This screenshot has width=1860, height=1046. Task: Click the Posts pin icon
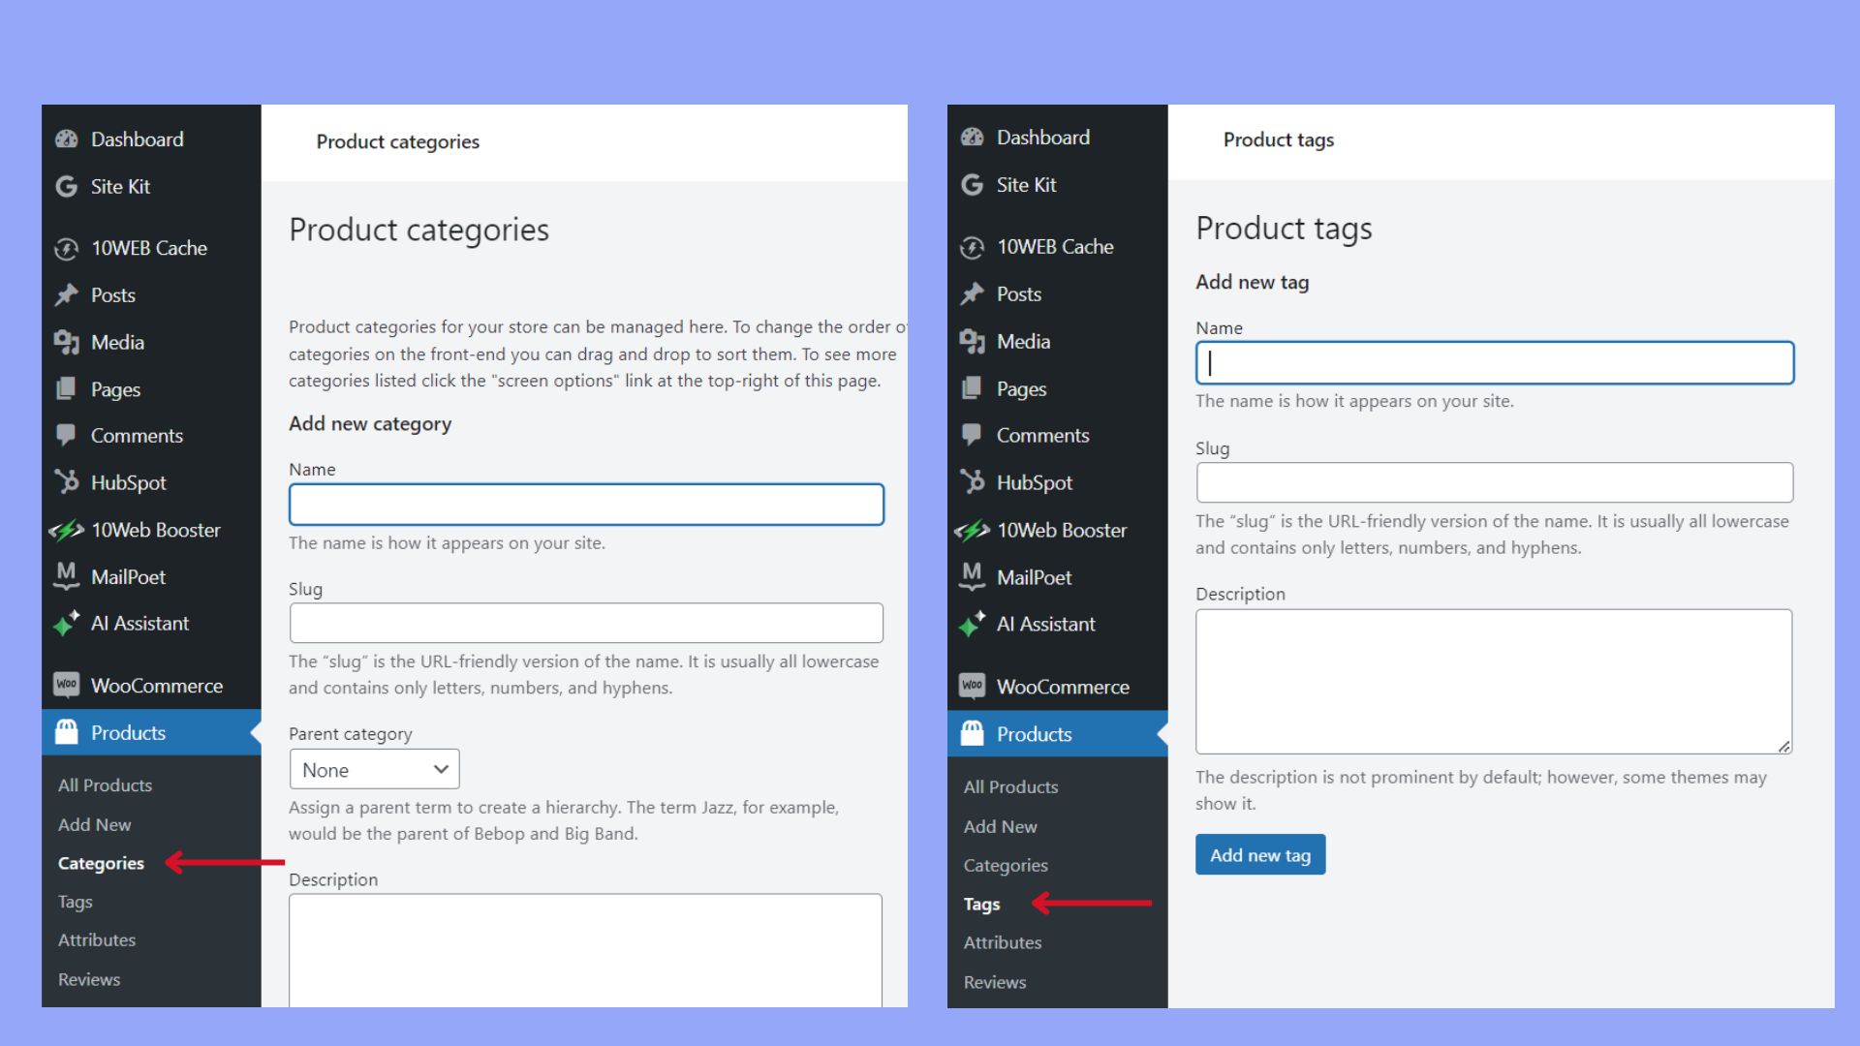point(64,294)
